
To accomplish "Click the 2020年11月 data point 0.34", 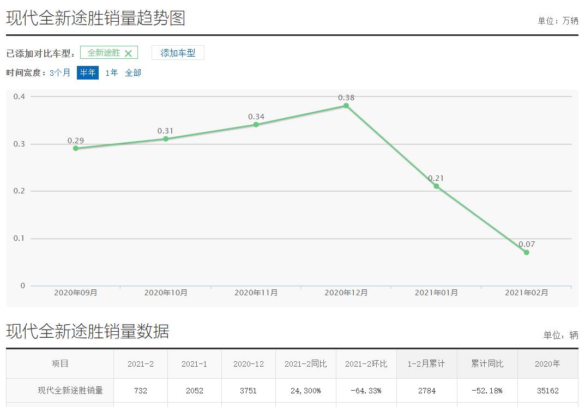I will [x=256, y=125].
